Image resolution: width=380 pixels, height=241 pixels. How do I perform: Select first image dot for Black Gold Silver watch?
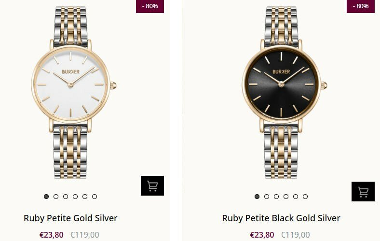pyautogui.click(x=257, y=197)
